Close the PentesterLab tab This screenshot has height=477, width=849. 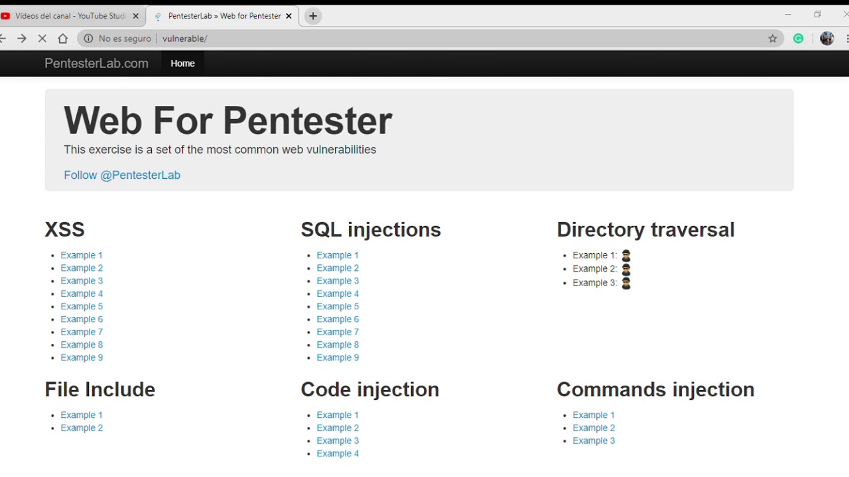(289, 16)
